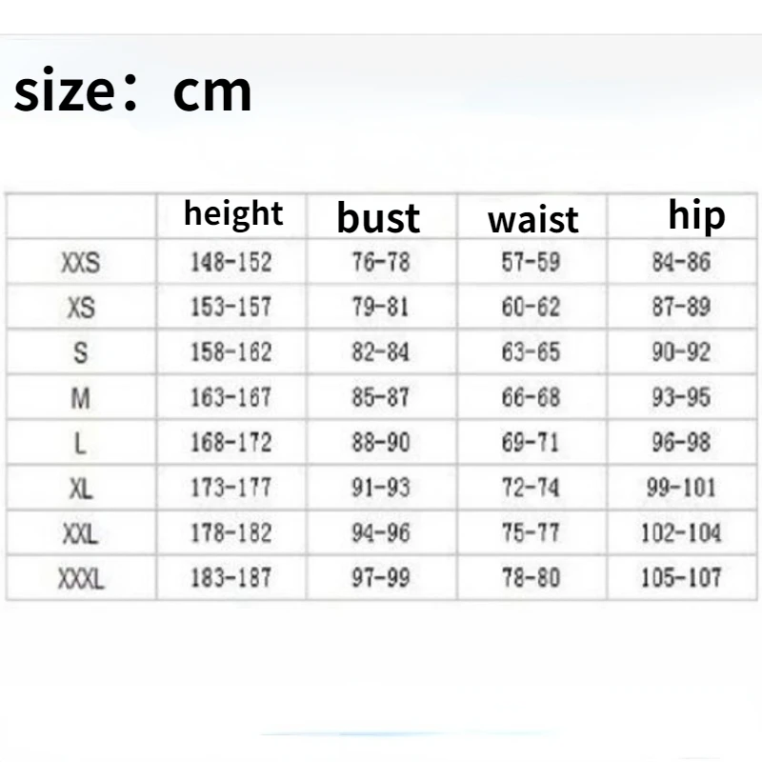Click the height column header

(x=233, y=213)
